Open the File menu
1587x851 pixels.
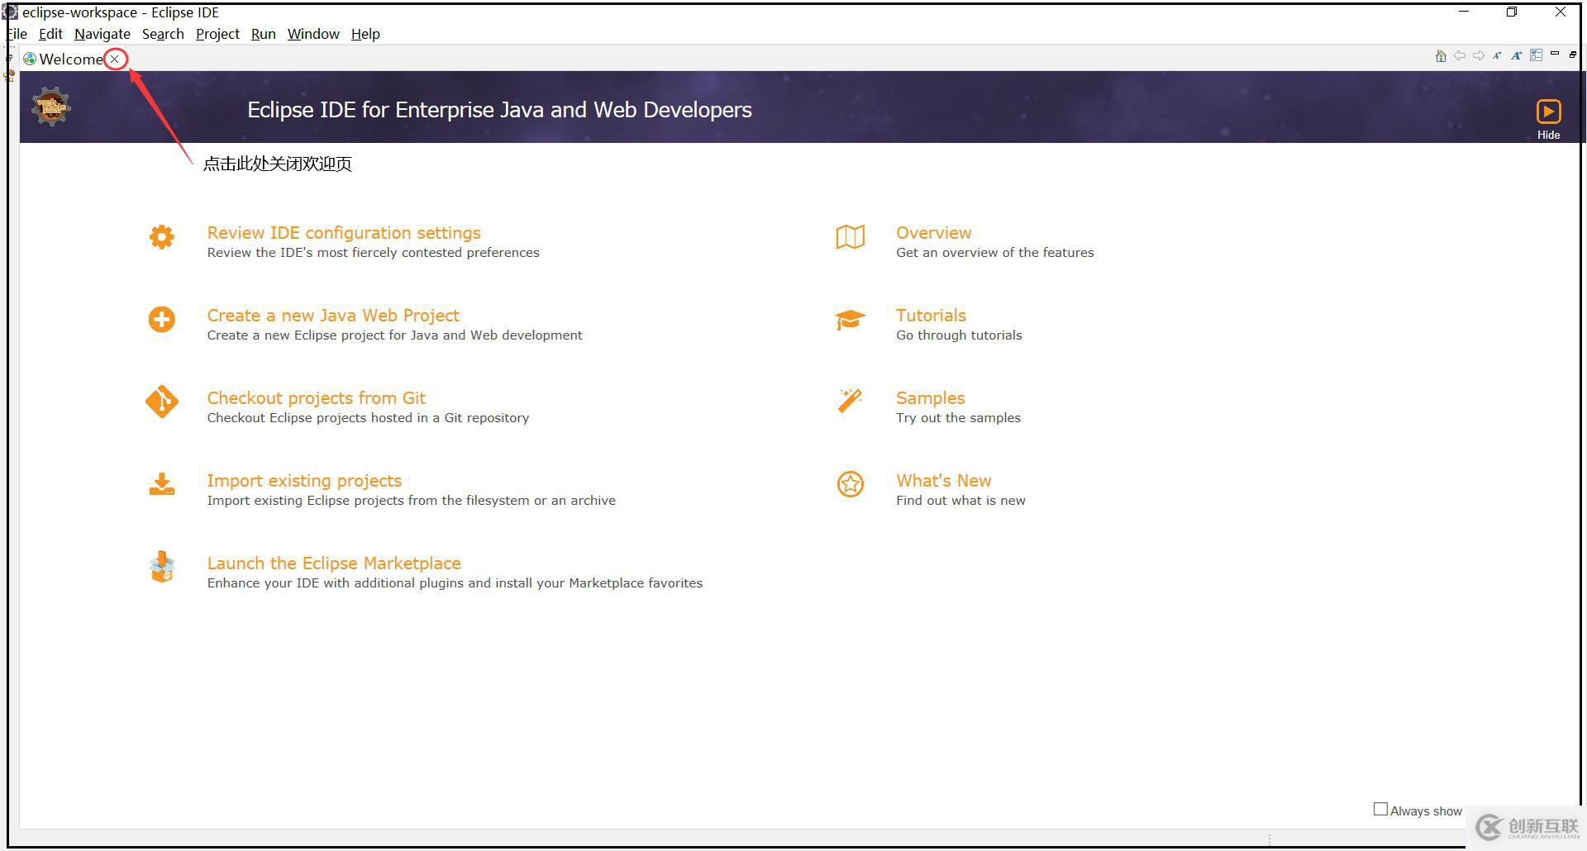[x=17, y=34]
